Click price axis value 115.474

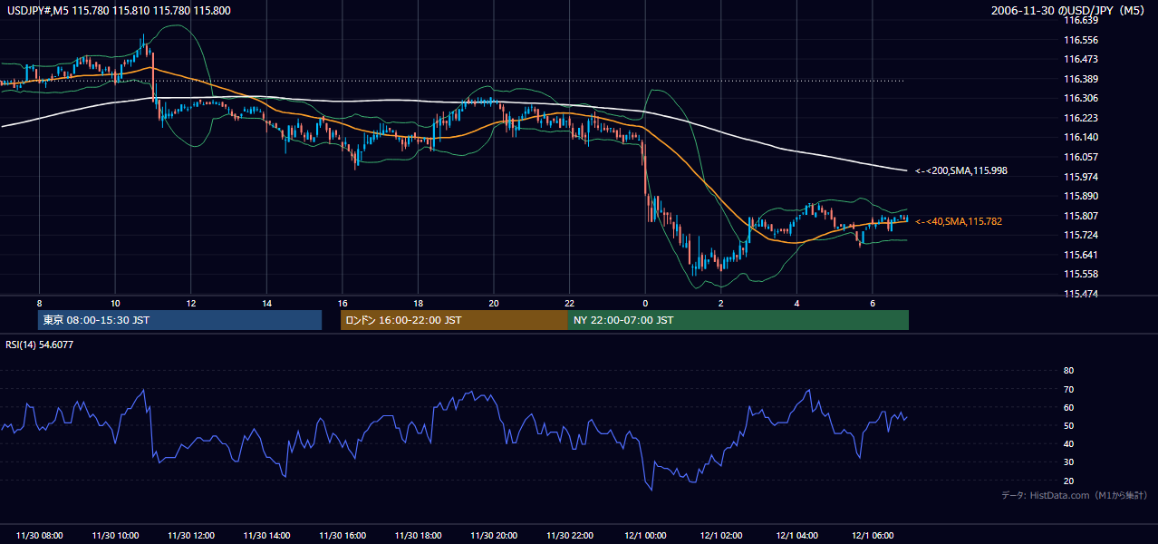1080,294
